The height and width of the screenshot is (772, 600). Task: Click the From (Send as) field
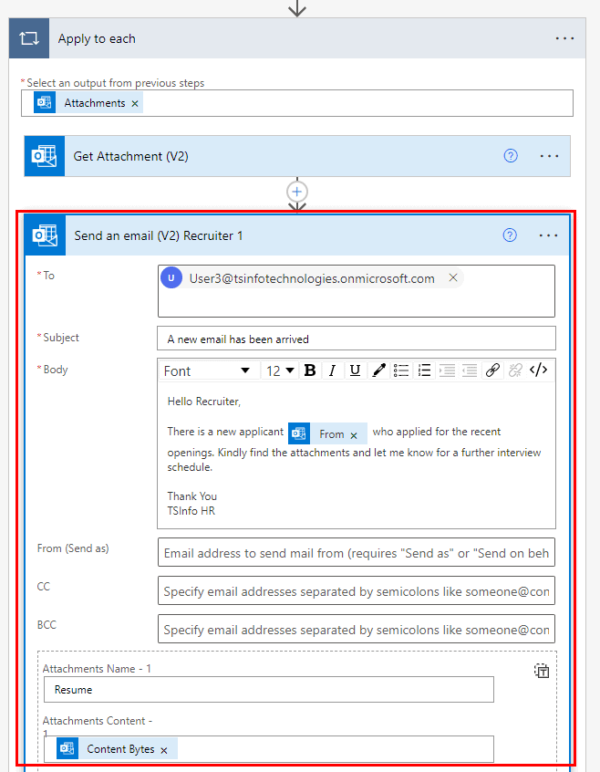(x=357, y=552)
